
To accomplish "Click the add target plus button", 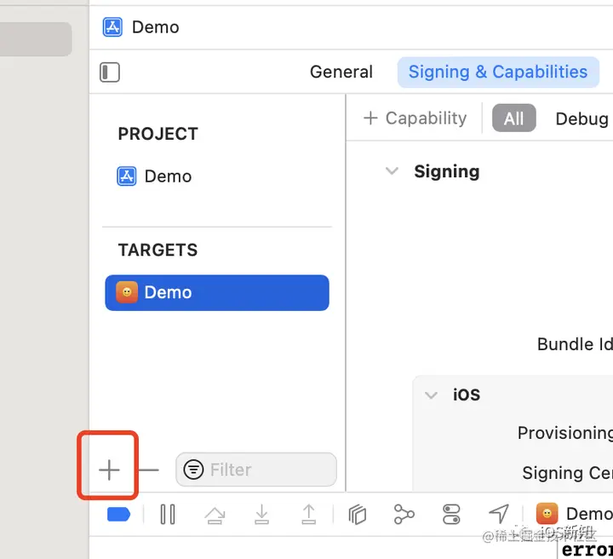I will (x=109, y=470).
